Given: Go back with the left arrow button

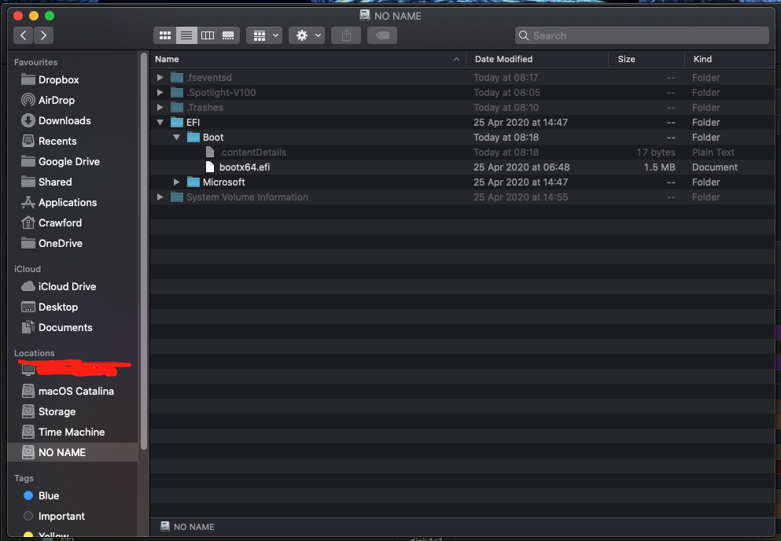Looking at the screenshot, I should click(24, 35).
